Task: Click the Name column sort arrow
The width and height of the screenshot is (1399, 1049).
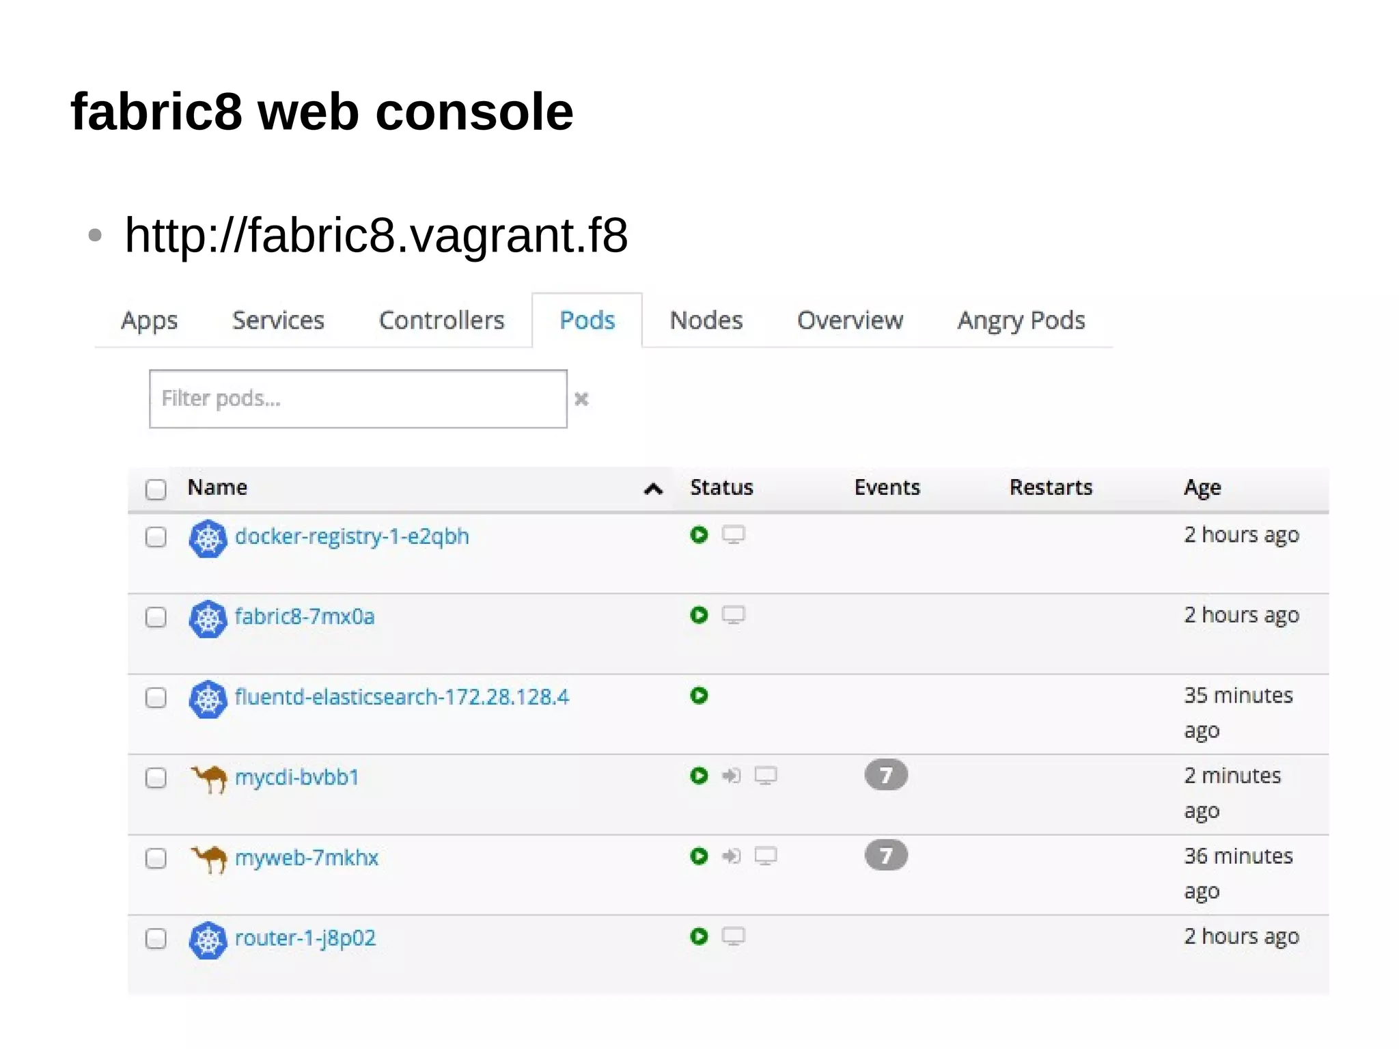Action: (653, 489)
